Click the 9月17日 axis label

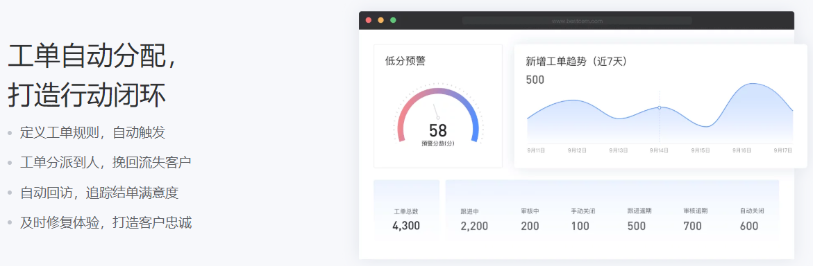click(x=783, y=150)
